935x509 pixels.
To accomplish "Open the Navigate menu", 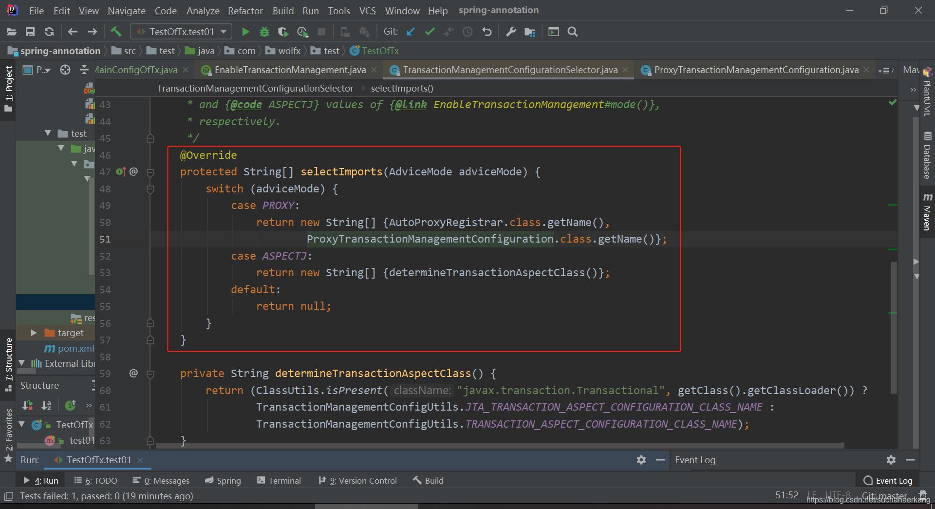I will tap(126, 11).
